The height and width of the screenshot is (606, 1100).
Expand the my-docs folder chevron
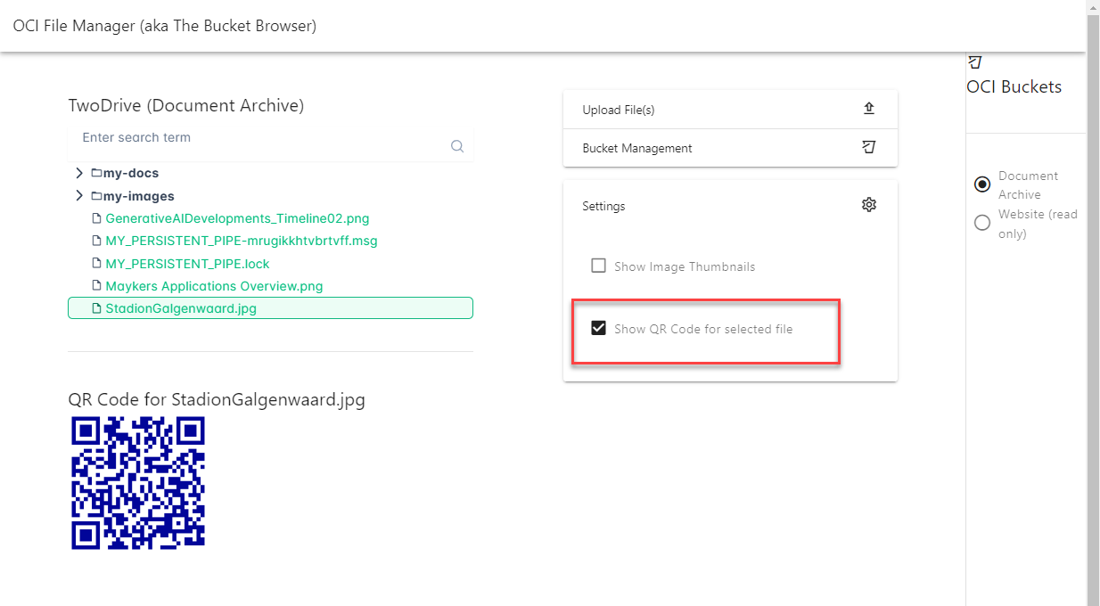click(79, 173)
